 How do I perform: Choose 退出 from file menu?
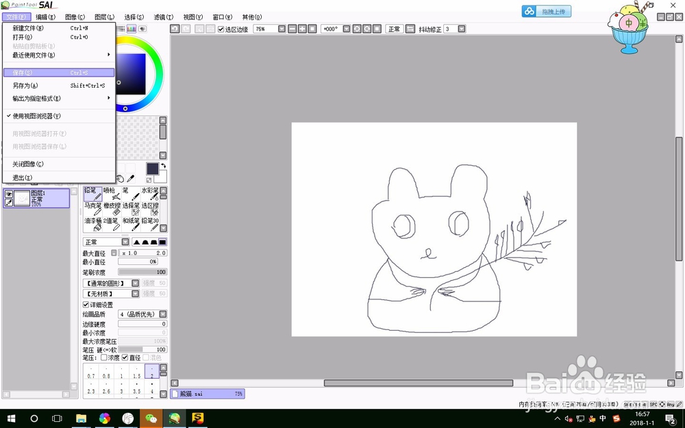59,178
